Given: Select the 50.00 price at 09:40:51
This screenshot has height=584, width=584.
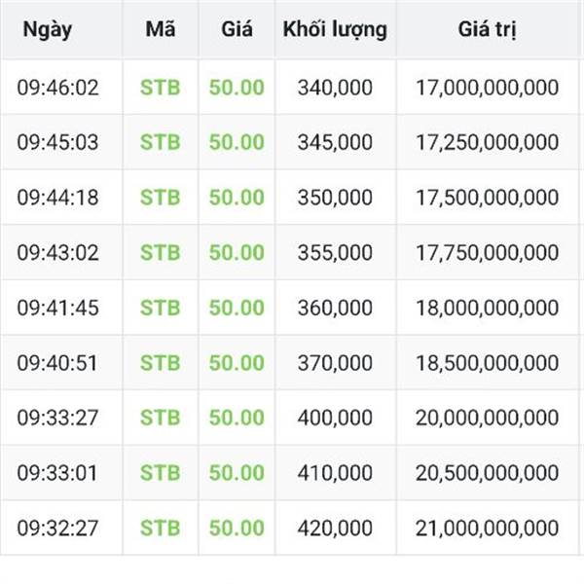Looking at the screenshot, I should click(237, 363).
